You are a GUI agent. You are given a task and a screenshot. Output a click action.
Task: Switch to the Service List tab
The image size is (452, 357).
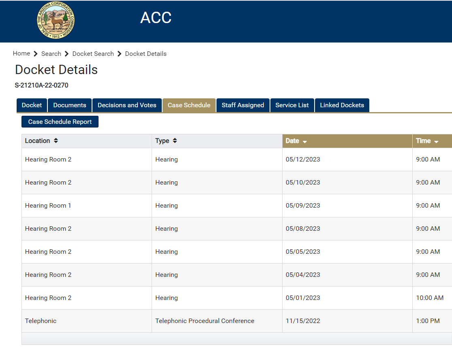click(x=292, y=105)
